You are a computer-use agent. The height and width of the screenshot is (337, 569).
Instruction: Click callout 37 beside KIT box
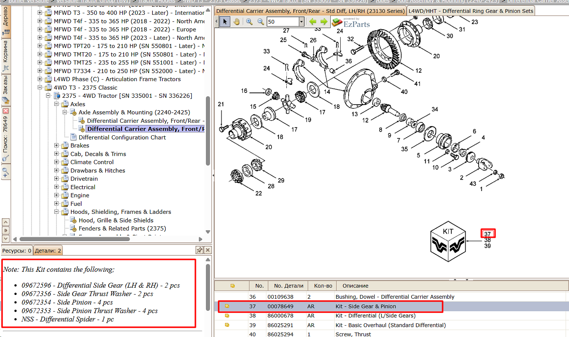(x=487, y=234)
